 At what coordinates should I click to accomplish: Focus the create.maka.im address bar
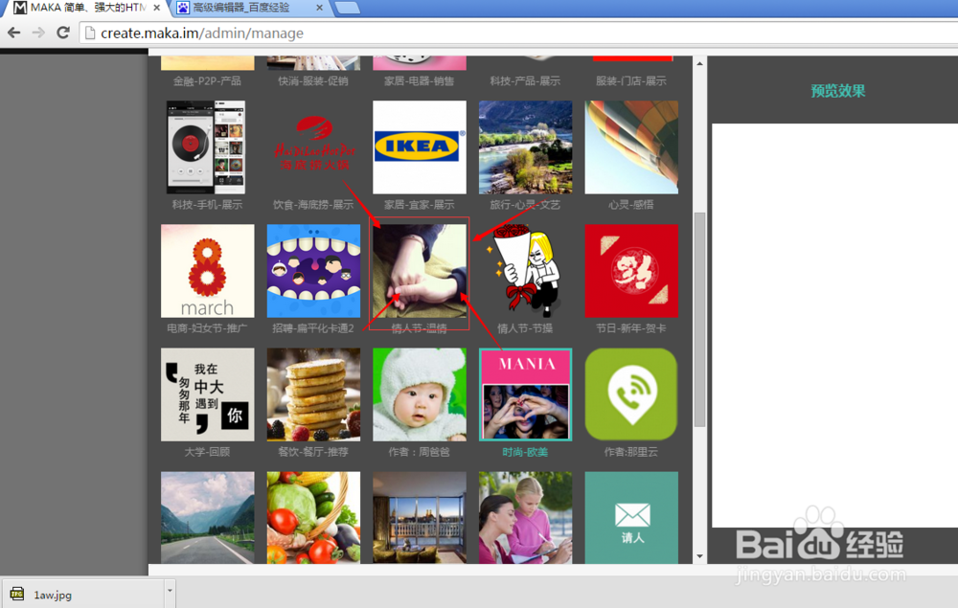(x=519, y=33)
